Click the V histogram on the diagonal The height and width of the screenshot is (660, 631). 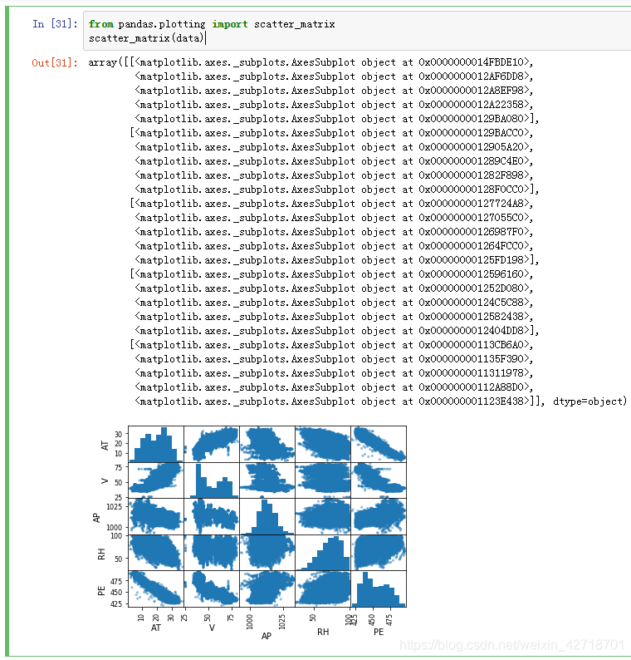(x=212, y=480)
